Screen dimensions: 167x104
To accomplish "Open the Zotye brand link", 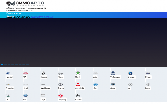I will (43, 99).
